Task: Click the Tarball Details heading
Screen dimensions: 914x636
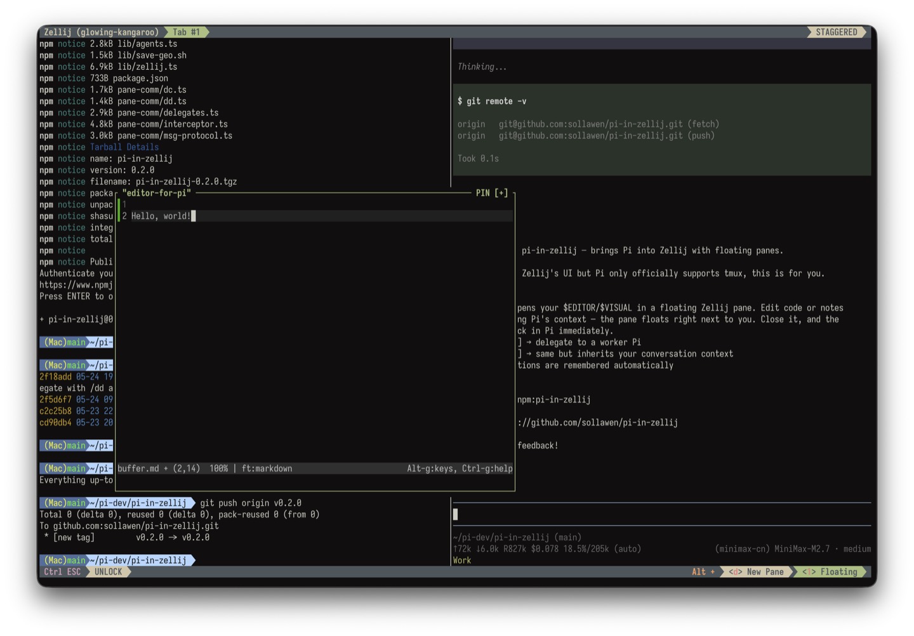Action: click(124, 147)
